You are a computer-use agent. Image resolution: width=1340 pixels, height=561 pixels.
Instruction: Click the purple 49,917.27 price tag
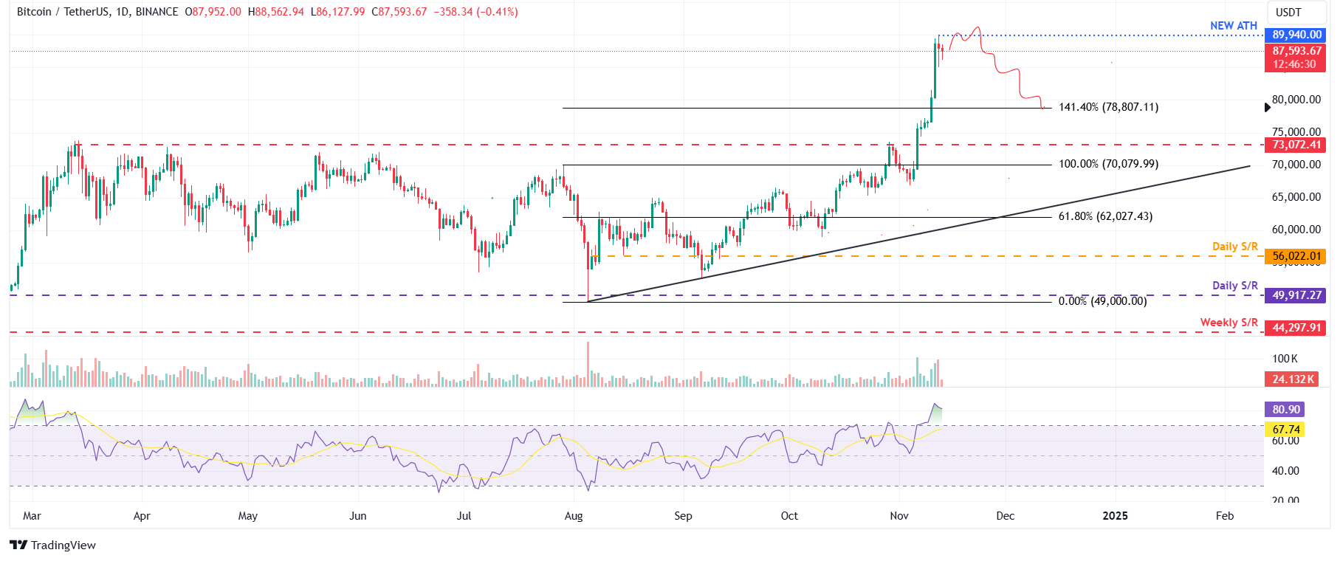pyautogui.click(x=1296, y=295)
